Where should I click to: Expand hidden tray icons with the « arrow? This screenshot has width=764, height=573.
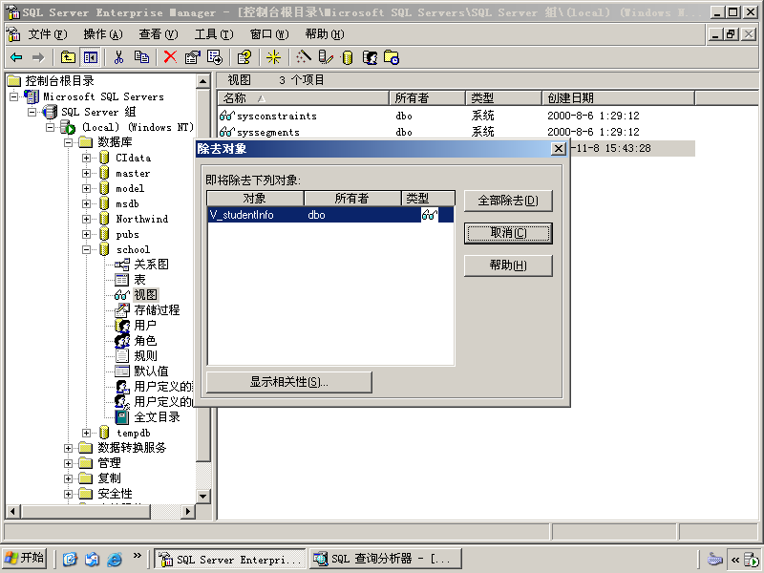point(735,559)
